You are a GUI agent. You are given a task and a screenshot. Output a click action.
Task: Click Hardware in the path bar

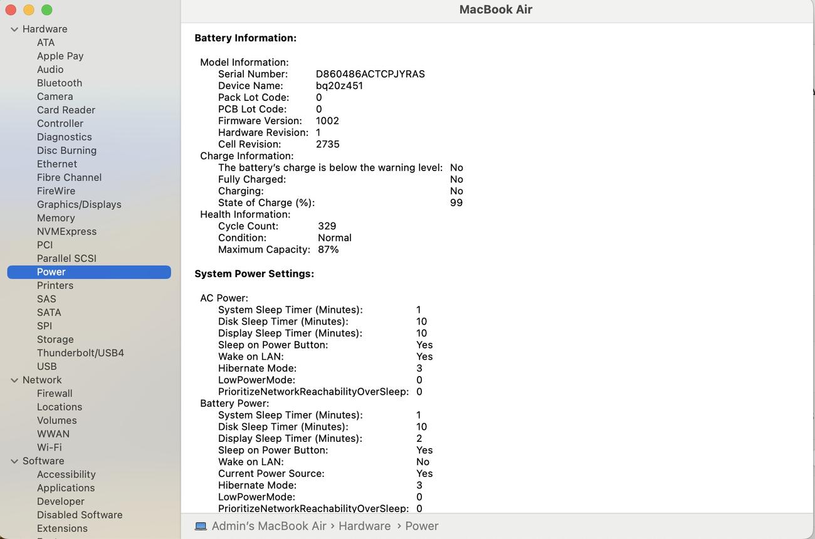pos(365,526)
